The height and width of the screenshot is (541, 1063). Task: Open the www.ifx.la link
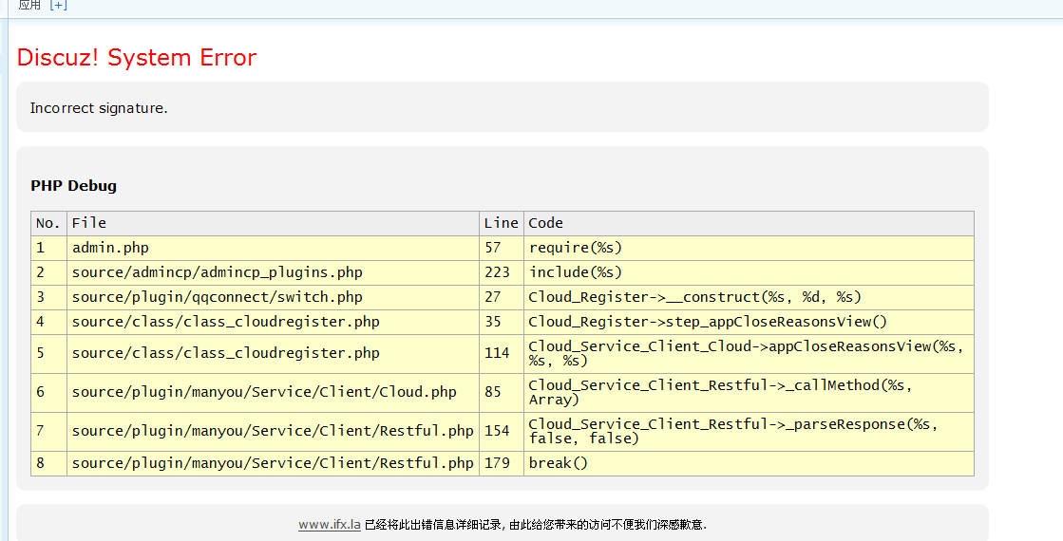(329, 524)
